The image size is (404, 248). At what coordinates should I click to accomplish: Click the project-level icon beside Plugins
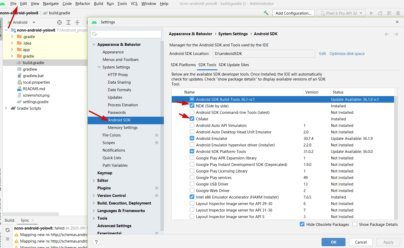157,188
